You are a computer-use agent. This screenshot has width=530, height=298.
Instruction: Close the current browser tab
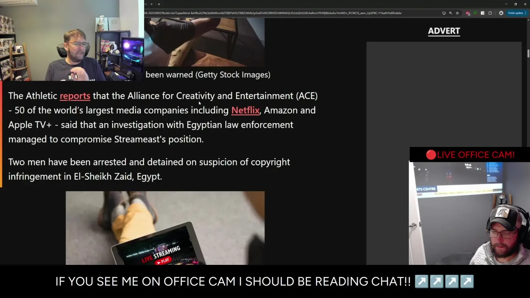(x=151, y=4)
